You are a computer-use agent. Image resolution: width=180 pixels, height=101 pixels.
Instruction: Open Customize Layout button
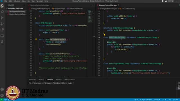pyautogui.click(x=172, y=1)
